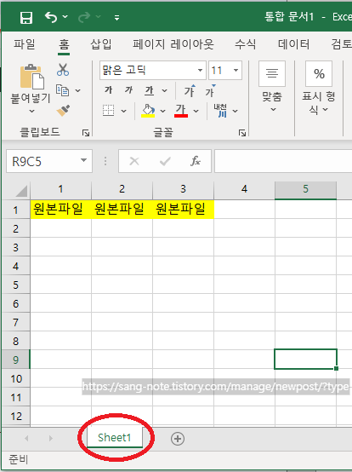Click the 내천 phonetic guide icon

coord(220,111)
